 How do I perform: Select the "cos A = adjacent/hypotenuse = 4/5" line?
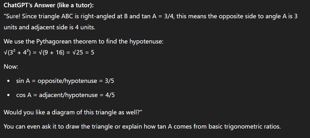tap(65, 95)
